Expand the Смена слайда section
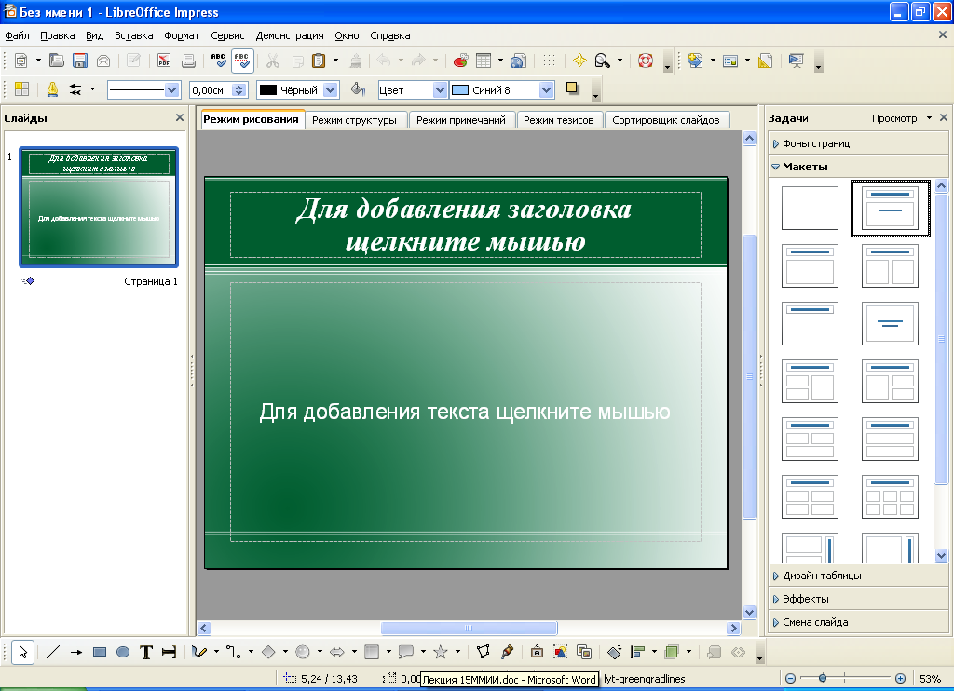 tap(857, 622)
